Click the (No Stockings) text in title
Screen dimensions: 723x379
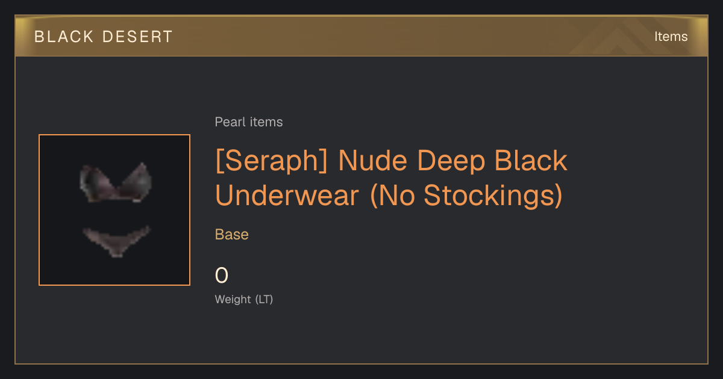(x=466, y=195)
